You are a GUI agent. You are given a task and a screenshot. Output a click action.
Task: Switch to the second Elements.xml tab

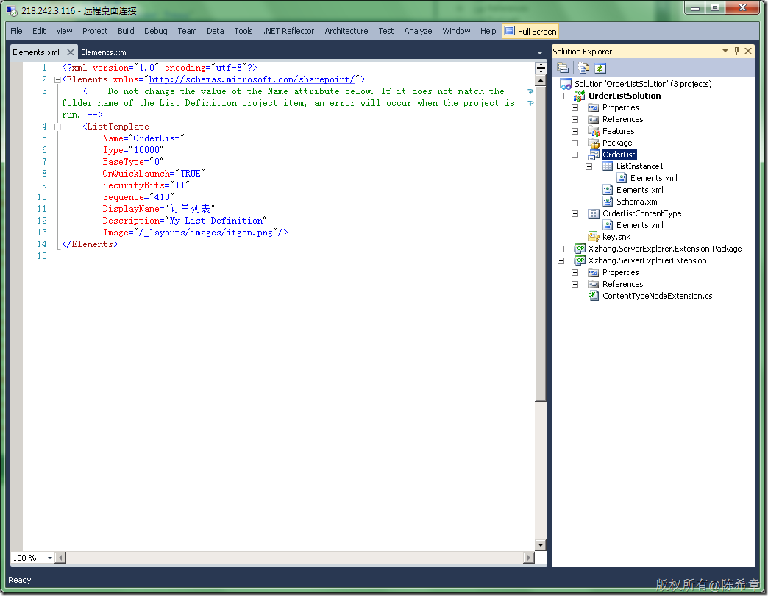[104, 52]
